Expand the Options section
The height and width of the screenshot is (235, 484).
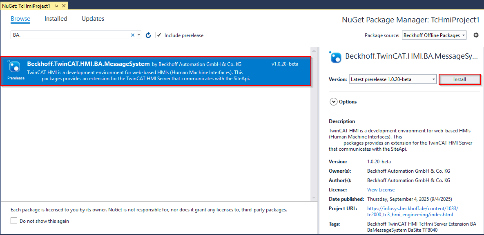tap(334, 102)
